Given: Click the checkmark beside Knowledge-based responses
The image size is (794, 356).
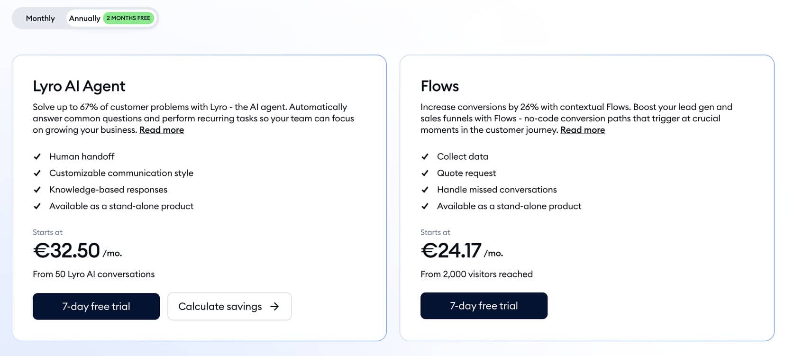Looking at the screenshot, I should (38, 190).
